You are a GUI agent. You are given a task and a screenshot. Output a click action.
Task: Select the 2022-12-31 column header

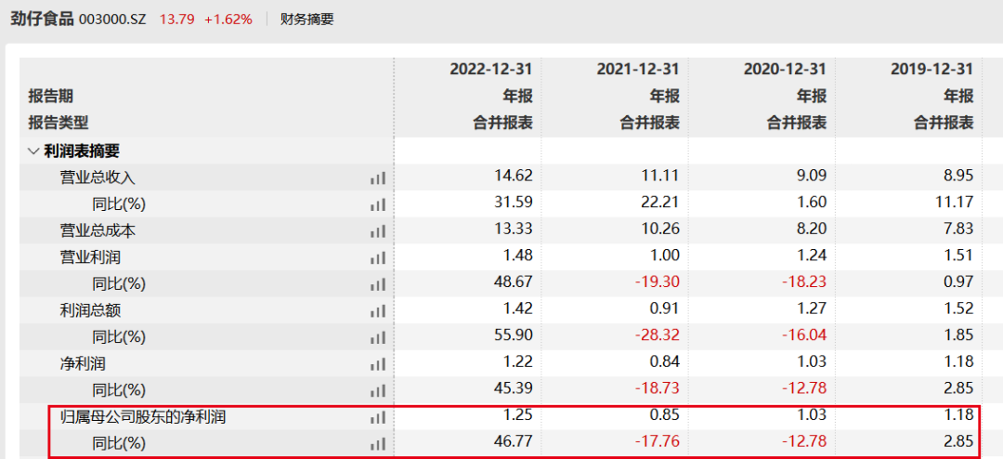[x=491, y=69]
